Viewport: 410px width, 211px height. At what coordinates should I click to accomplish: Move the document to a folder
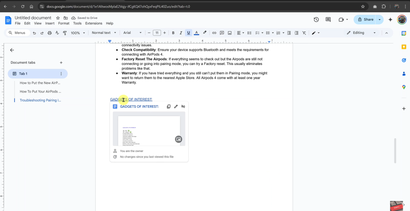[x=66, y=18]
